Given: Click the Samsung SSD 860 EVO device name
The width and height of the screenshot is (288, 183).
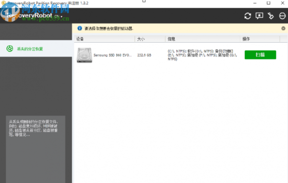Looking at the screenshot, I should [113, 55].
